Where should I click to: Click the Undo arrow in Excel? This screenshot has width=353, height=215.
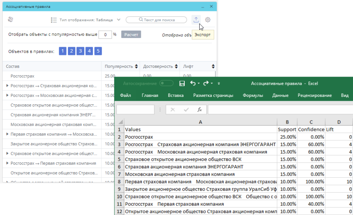click(193, 84)
